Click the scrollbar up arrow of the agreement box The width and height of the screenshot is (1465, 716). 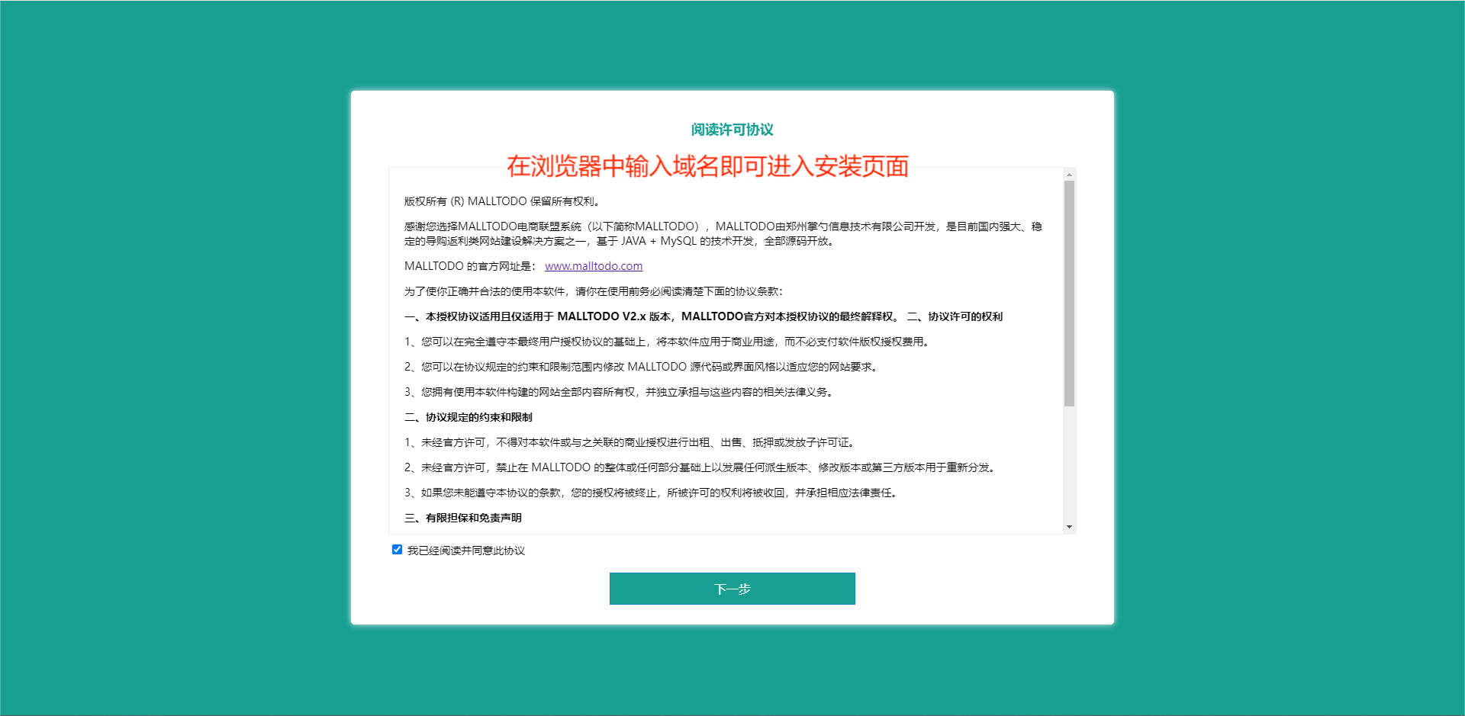1069,175
